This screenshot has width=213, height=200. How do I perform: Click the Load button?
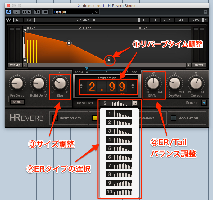(x=181, y=20)
